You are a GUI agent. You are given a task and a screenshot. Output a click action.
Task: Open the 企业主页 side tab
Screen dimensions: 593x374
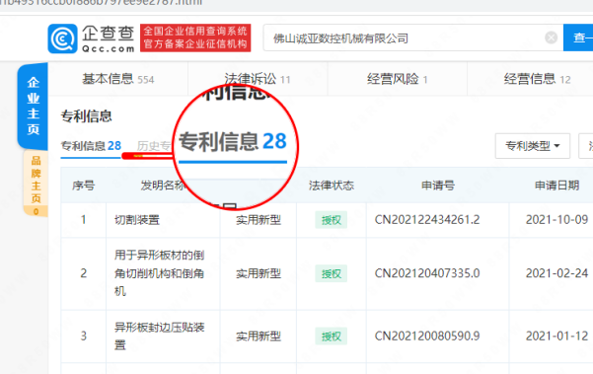(x=33, y=106)
